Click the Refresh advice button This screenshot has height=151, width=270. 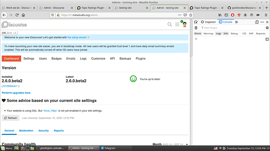pos(11,118)
